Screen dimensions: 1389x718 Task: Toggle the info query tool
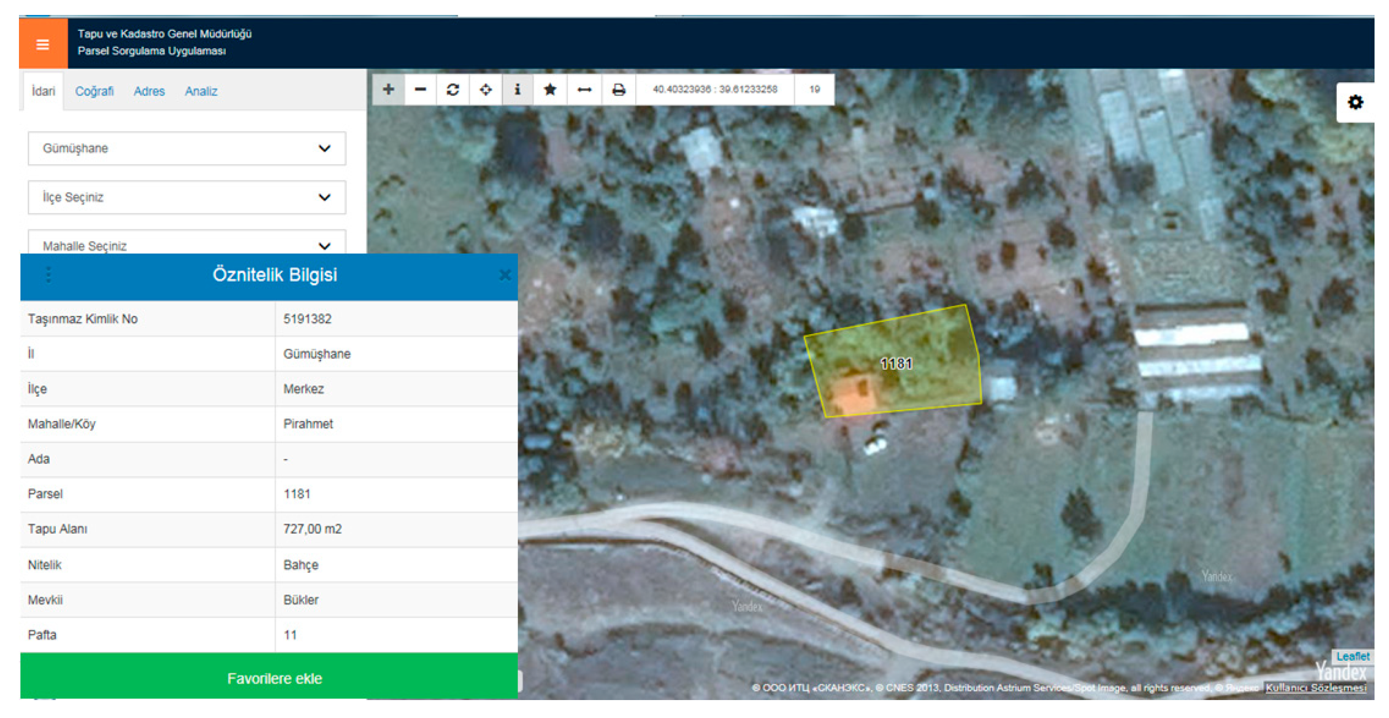point(518,90)
